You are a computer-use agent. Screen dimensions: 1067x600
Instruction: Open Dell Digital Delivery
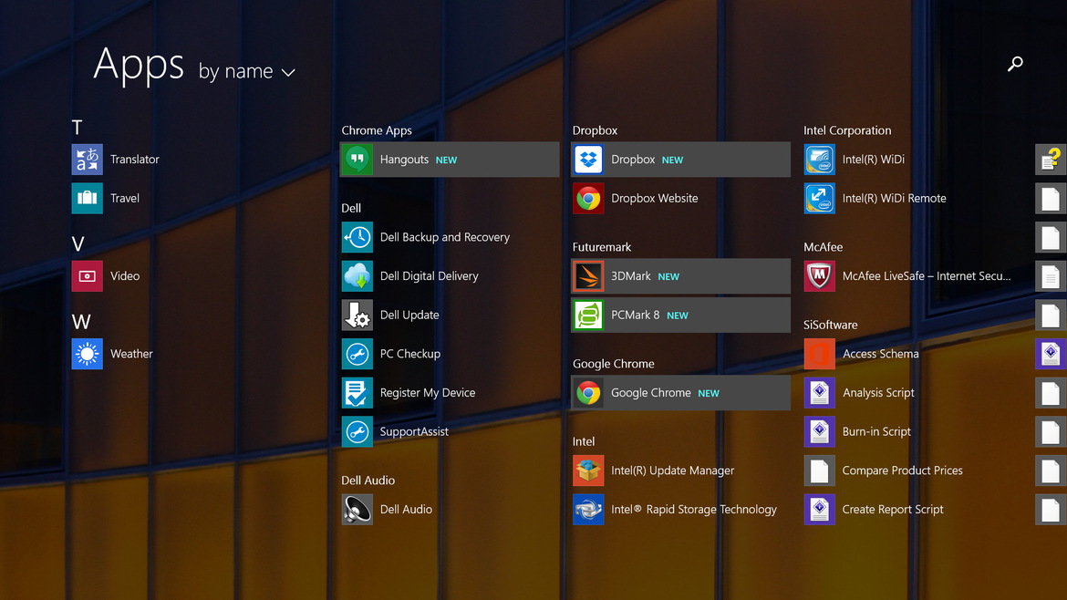click(410, 276)
